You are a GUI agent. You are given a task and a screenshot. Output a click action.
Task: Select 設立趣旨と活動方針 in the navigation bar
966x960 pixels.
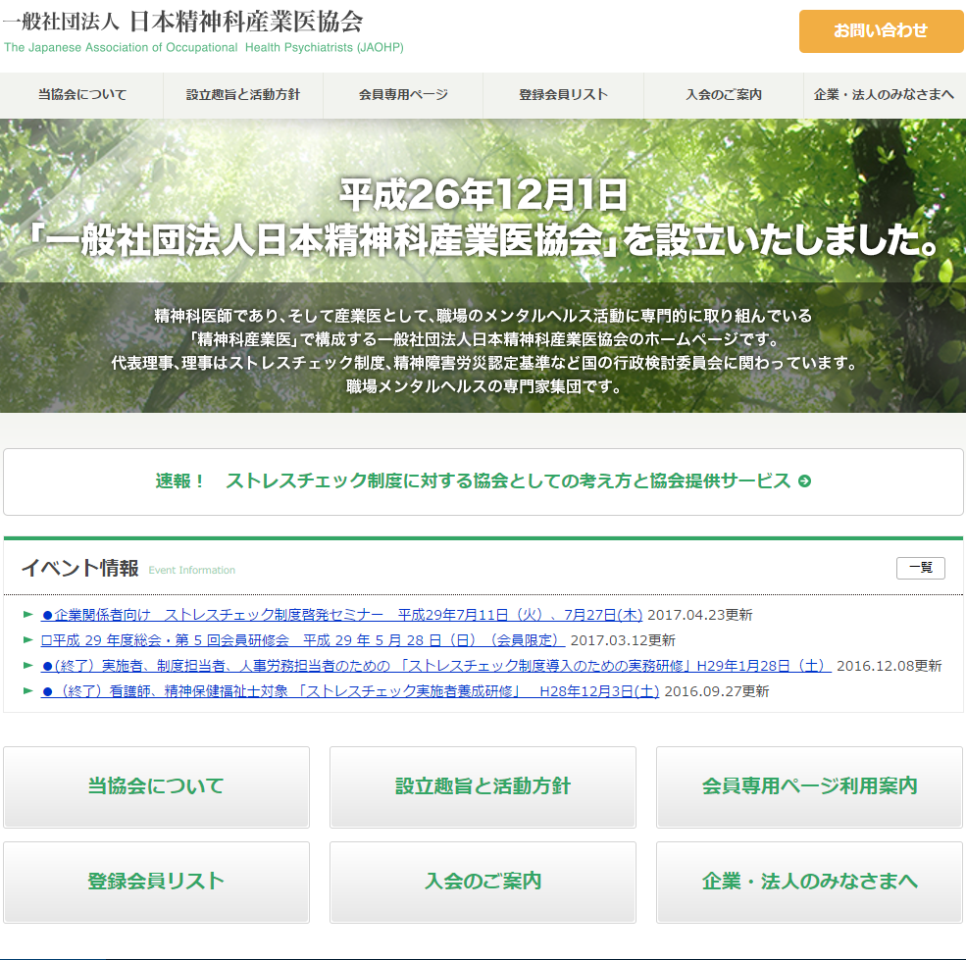[243, 95]
